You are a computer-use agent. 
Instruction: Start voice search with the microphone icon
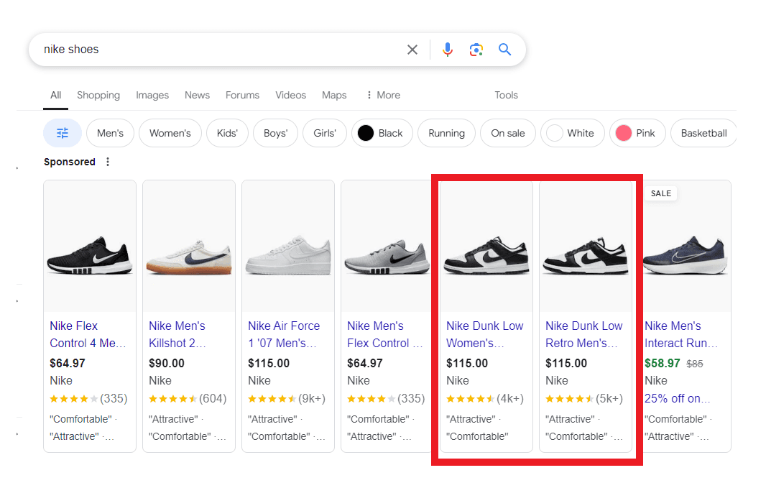pos(447,49)
